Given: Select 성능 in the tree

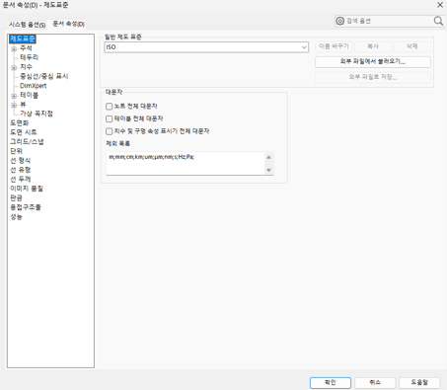Looking at the screenshot, I should tap(16, 217).
